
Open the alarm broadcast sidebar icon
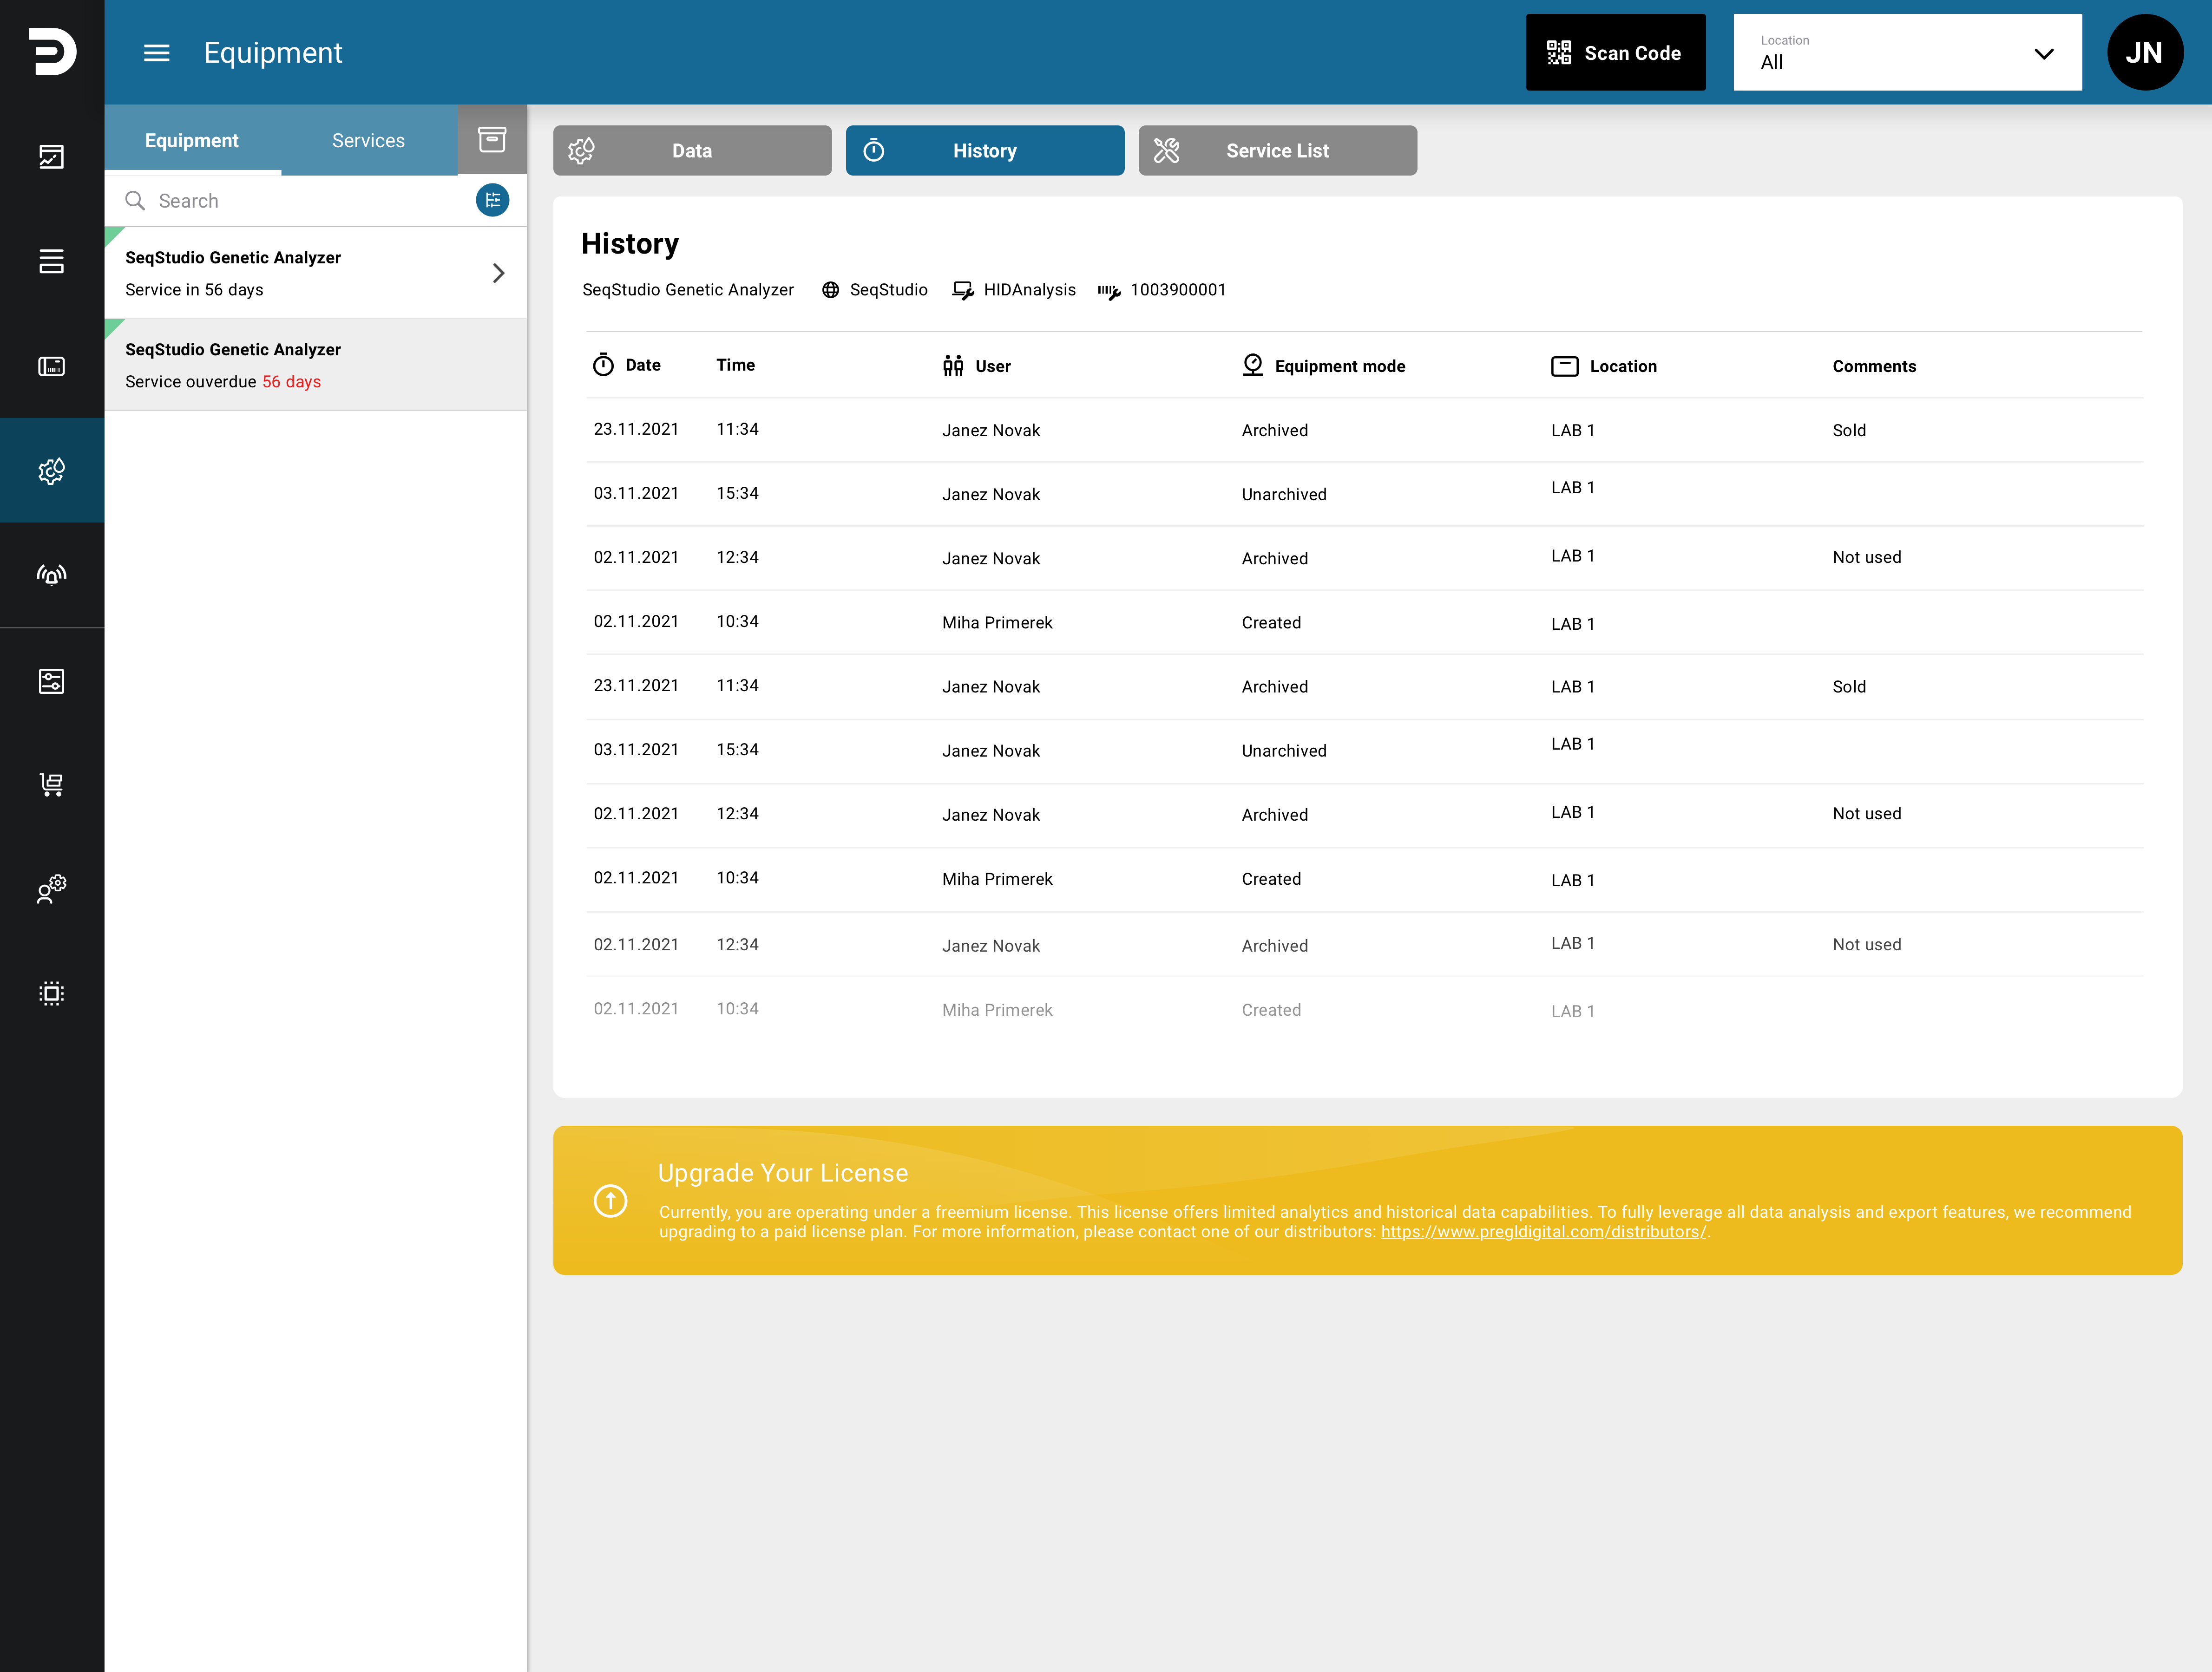[x=52, y=575]
